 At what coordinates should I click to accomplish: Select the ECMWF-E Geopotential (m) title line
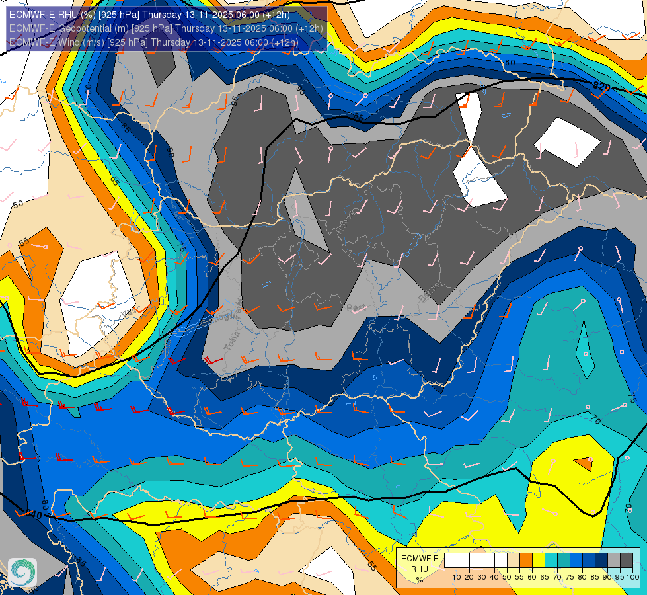click(x=166, y=28)
